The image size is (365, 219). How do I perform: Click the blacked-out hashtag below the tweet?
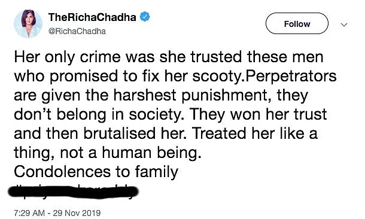pyautogui.click(x=74, y=191)
